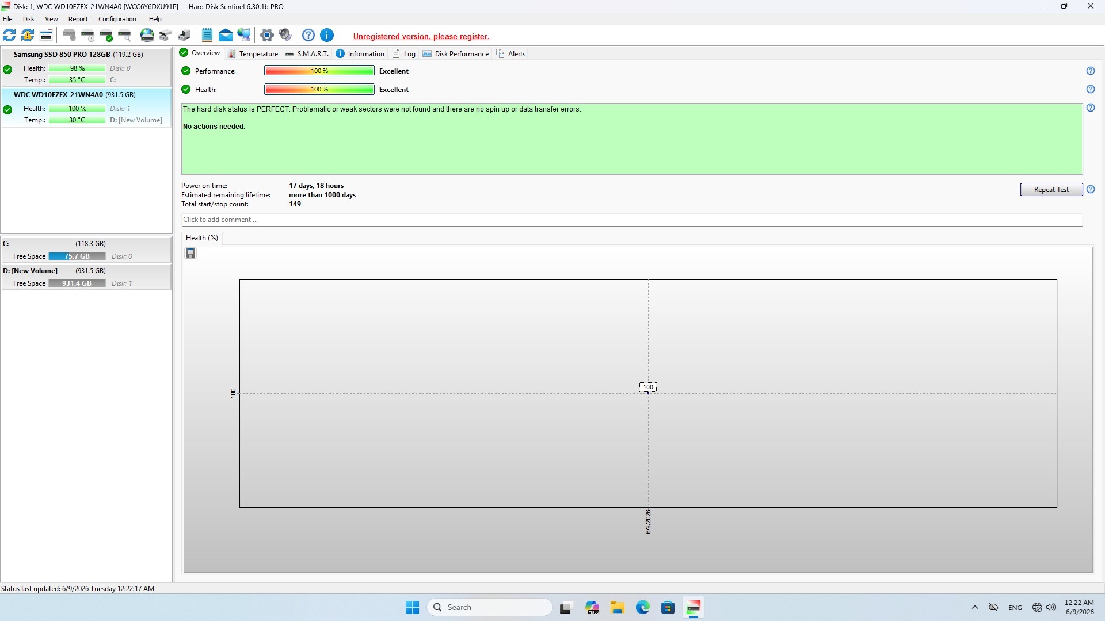
Task: Click the speaker sound toolbar icon
Action: (x=285, y=35)
